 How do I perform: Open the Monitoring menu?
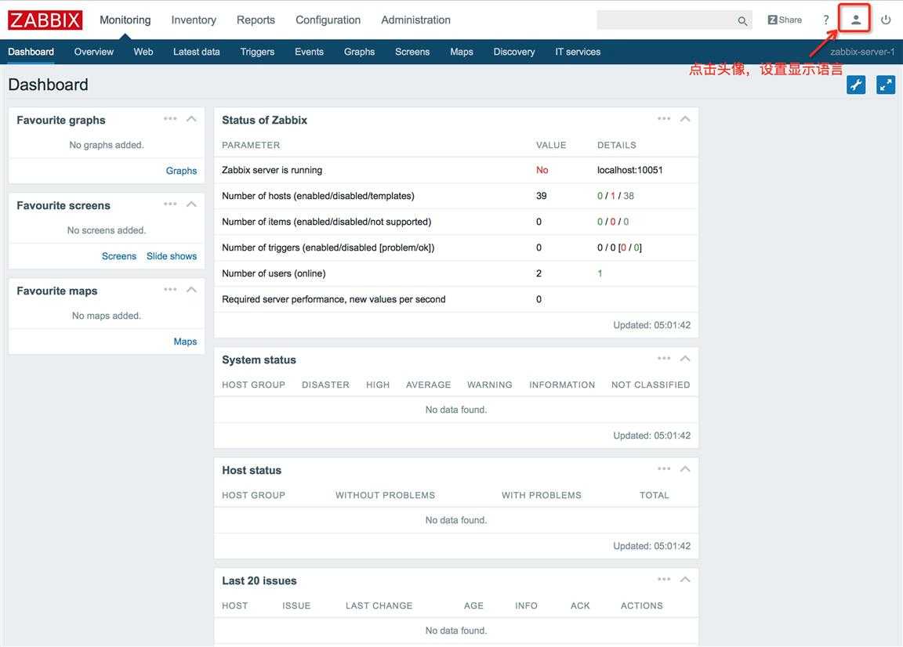coord(125,20)
